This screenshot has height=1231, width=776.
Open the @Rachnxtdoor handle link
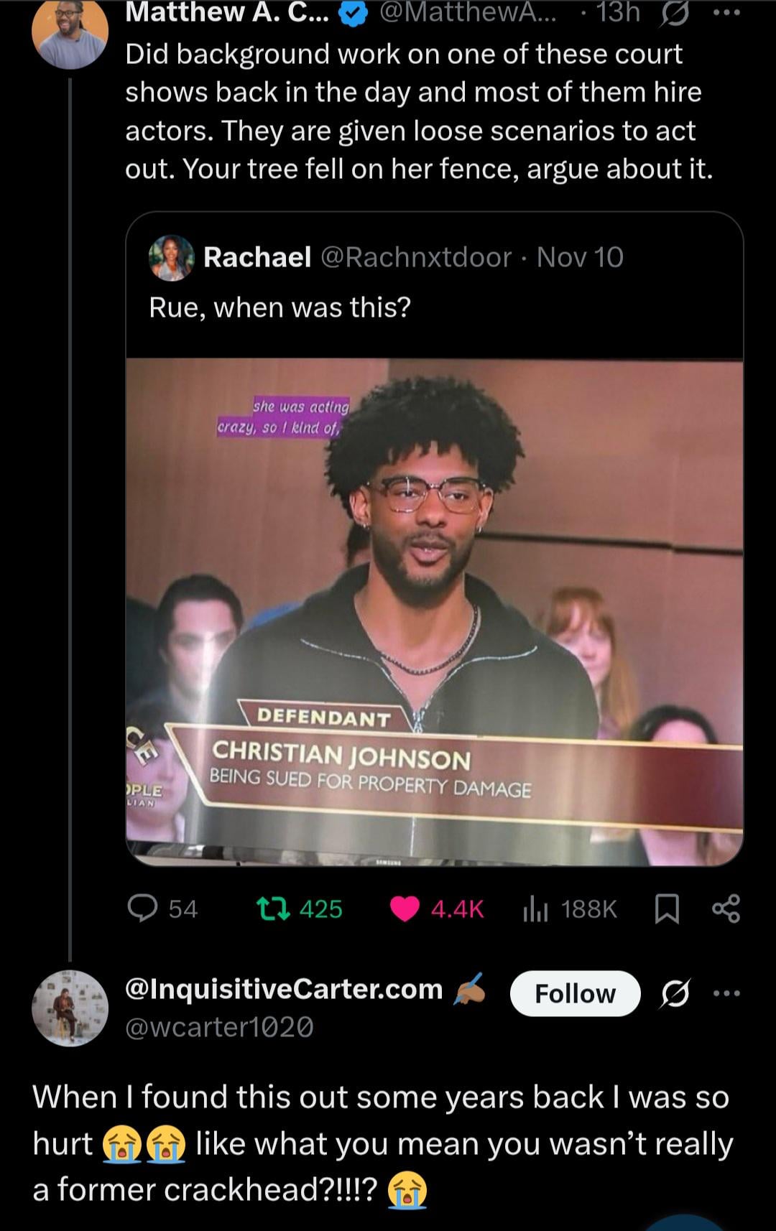[415, 257]
